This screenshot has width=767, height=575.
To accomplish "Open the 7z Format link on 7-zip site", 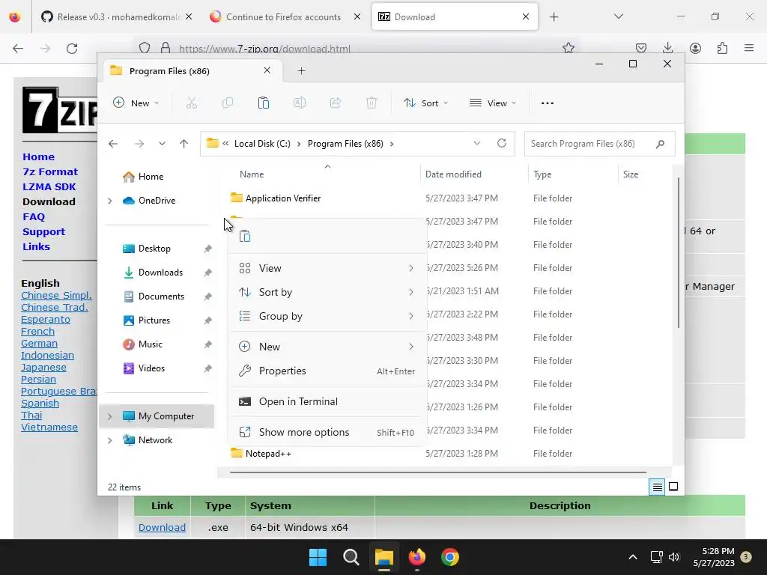I will coord(50,171).
